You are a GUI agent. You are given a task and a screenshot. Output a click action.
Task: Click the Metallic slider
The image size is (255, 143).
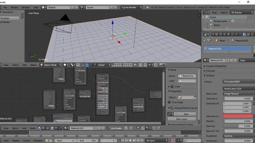tap(238, 121)
